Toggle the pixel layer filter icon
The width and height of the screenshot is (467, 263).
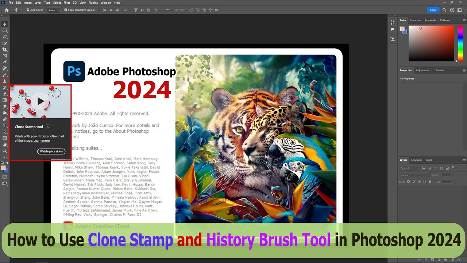tap(424, 168)
